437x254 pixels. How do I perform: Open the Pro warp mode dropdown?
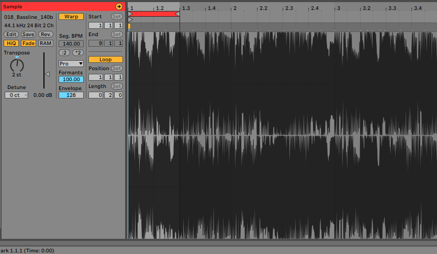[71, 63]
